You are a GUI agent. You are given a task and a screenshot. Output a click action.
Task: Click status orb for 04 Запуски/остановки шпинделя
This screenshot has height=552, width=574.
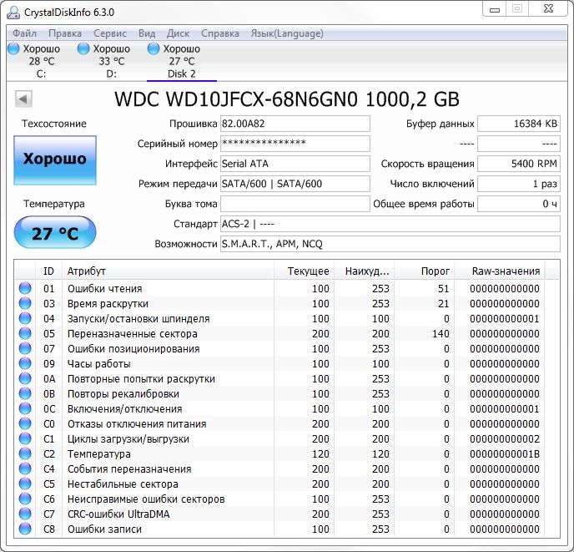coord(25,318)
